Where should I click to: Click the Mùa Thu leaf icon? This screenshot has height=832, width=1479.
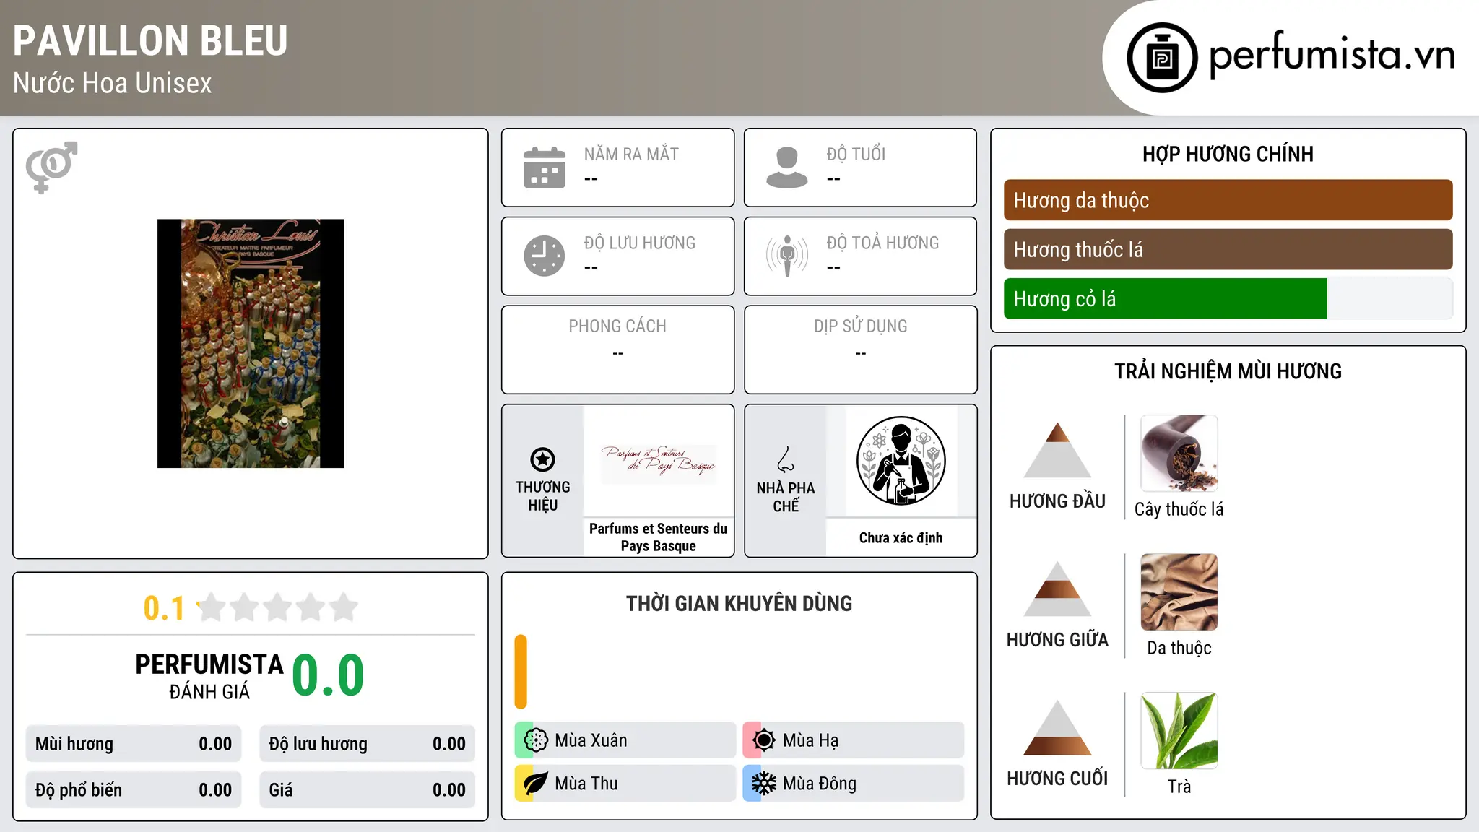click(536, 784)
